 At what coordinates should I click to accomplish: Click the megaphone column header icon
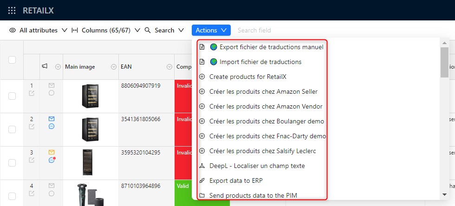[x=45, y=67]
